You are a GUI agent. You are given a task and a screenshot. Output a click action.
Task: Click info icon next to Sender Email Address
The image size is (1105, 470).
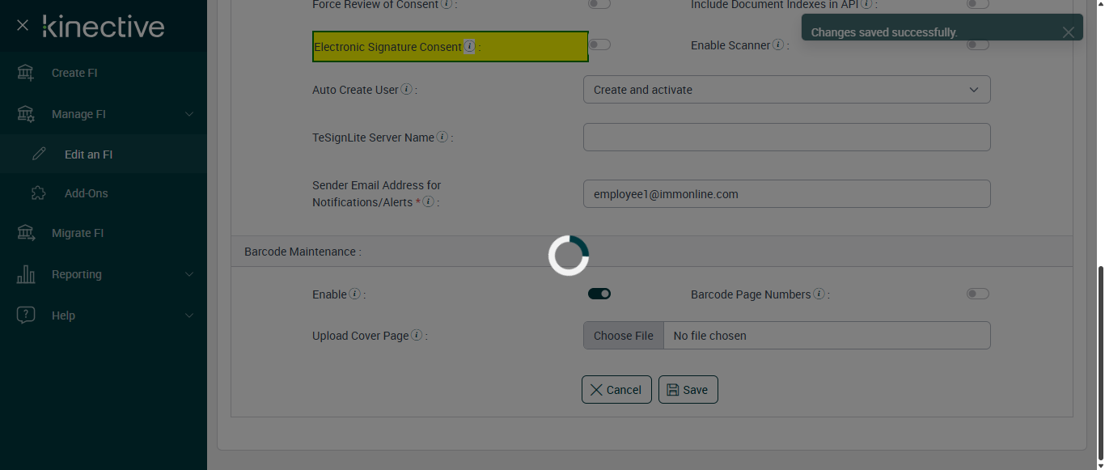point(428,201)
